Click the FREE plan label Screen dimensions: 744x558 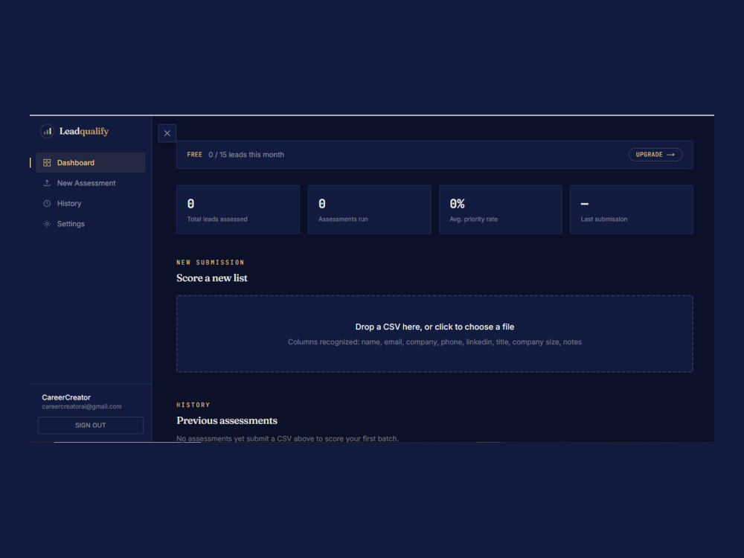tap(194, 155)
